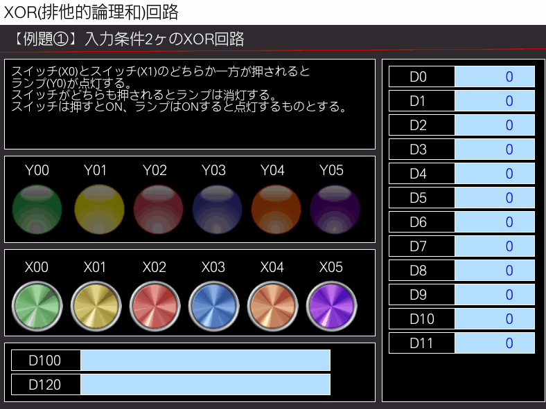Screen dimensions: 546x409
Task: Click the orange Y04 lamp
Action: pos(276,210)
